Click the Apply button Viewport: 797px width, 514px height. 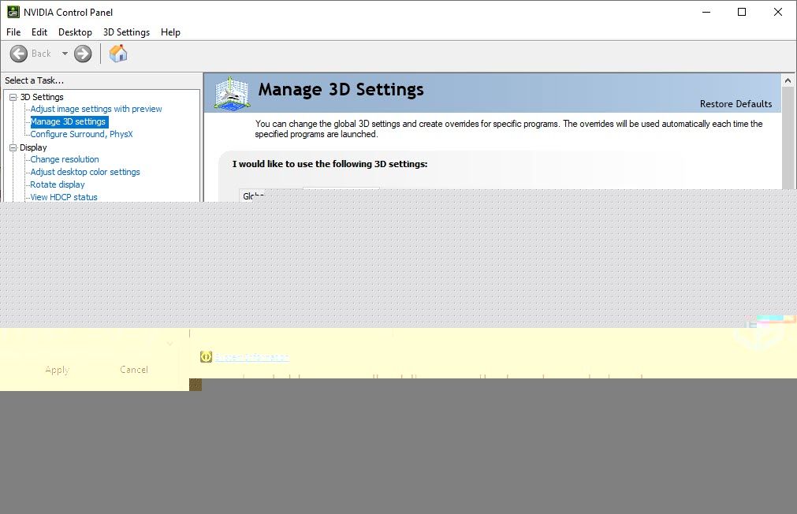click(x=57, y=370)
